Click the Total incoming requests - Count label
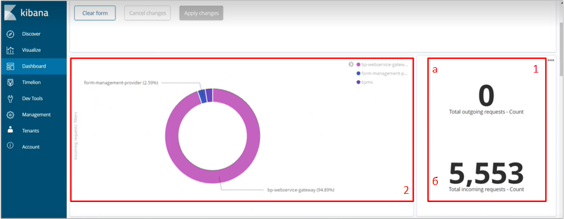The height and width of the screenshot is (219, 564). (486, 189)
